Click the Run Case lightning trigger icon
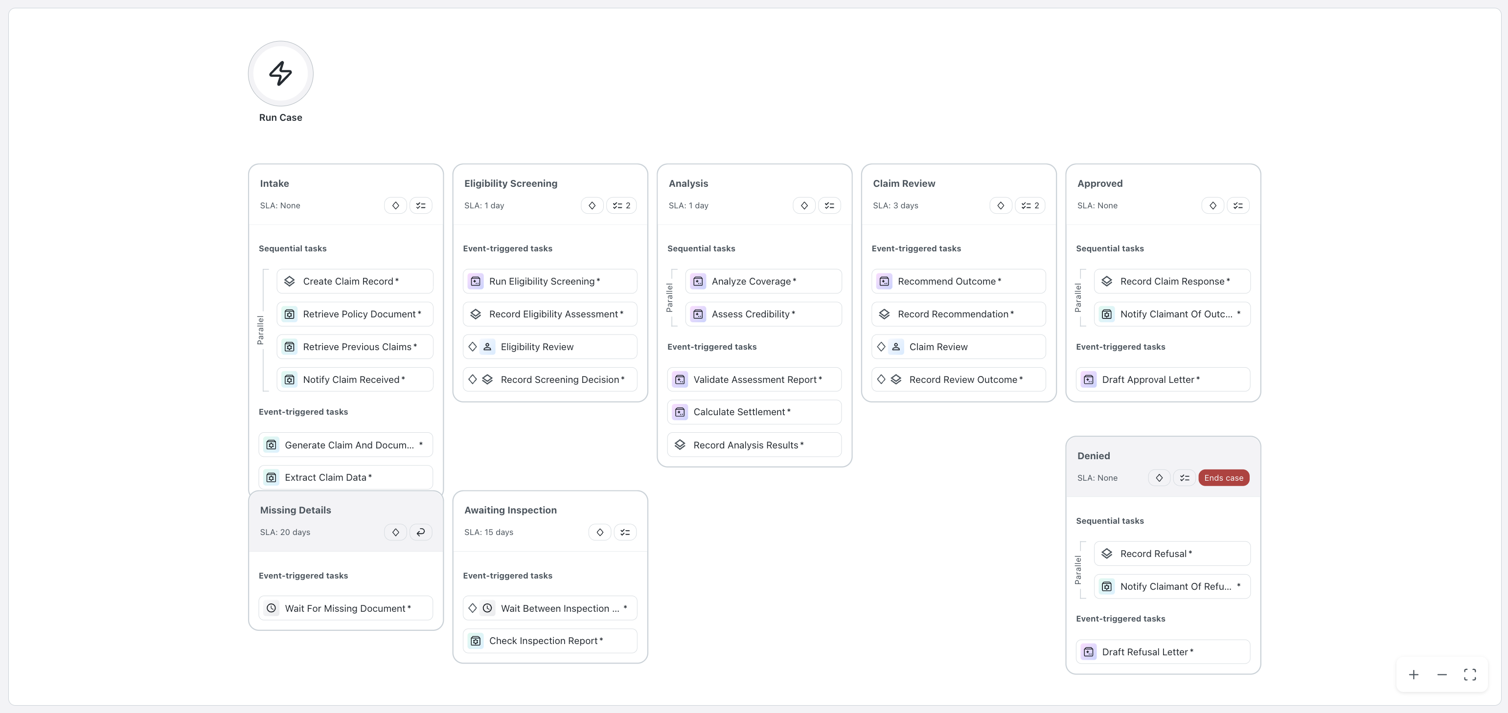1508x713 pixels. click(280, 74)
